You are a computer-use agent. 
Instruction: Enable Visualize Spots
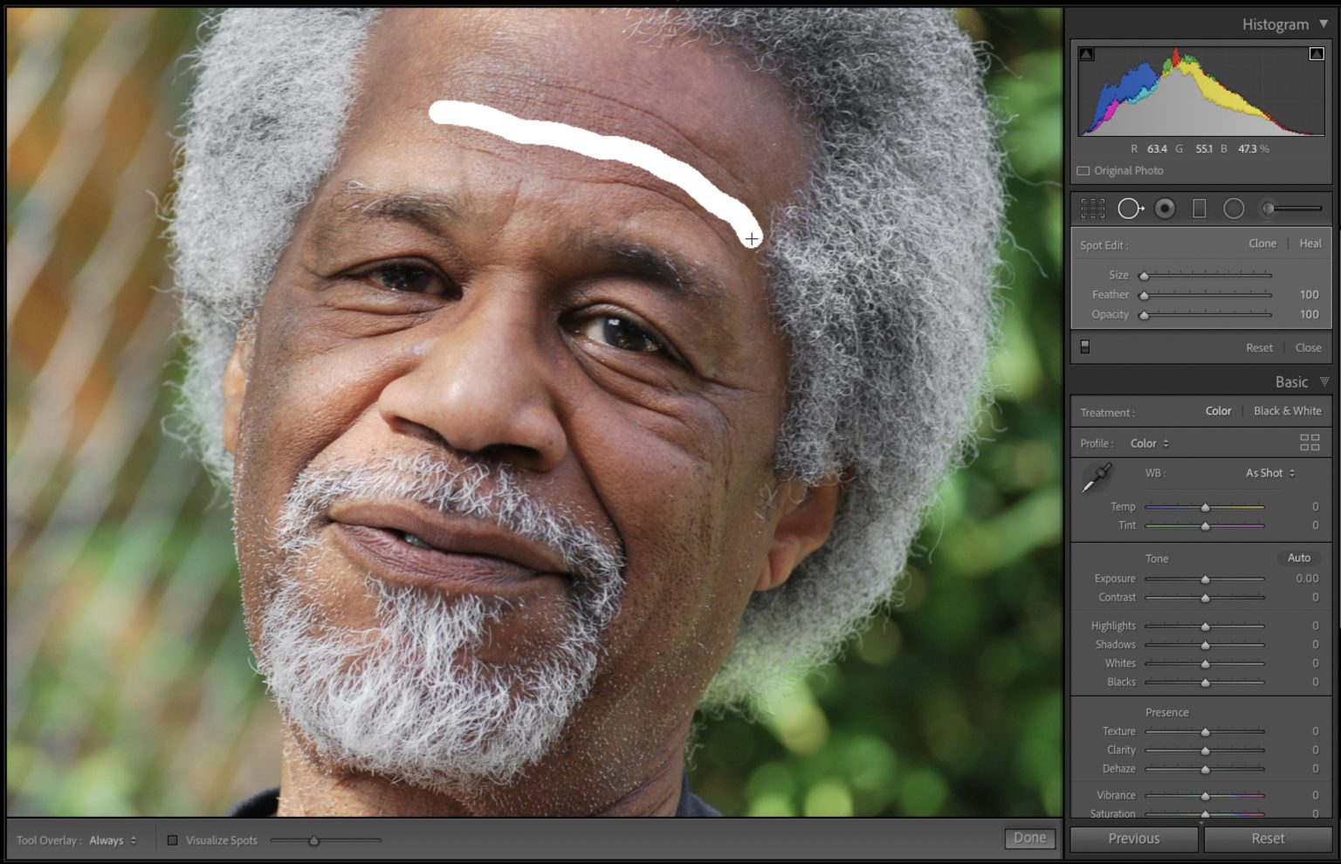[173, 840]
